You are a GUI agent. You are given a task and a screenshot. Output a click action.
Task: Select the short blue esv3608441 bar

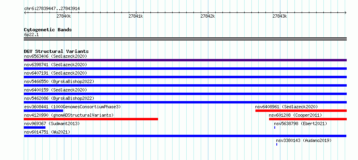(43, 111)
